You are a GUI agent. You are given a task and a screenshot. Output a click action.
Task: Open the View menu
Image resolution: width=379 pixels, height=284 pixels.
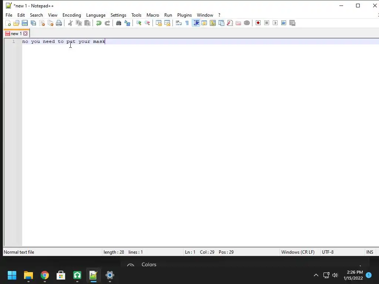coord(53,15)
